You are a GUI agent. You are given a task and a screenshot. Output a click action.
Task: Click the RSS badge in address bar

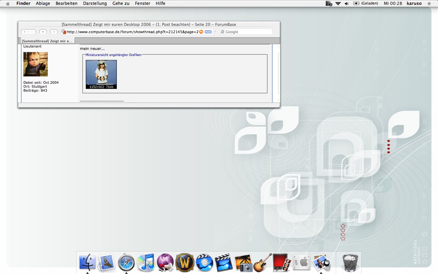(x=208, y=32)
